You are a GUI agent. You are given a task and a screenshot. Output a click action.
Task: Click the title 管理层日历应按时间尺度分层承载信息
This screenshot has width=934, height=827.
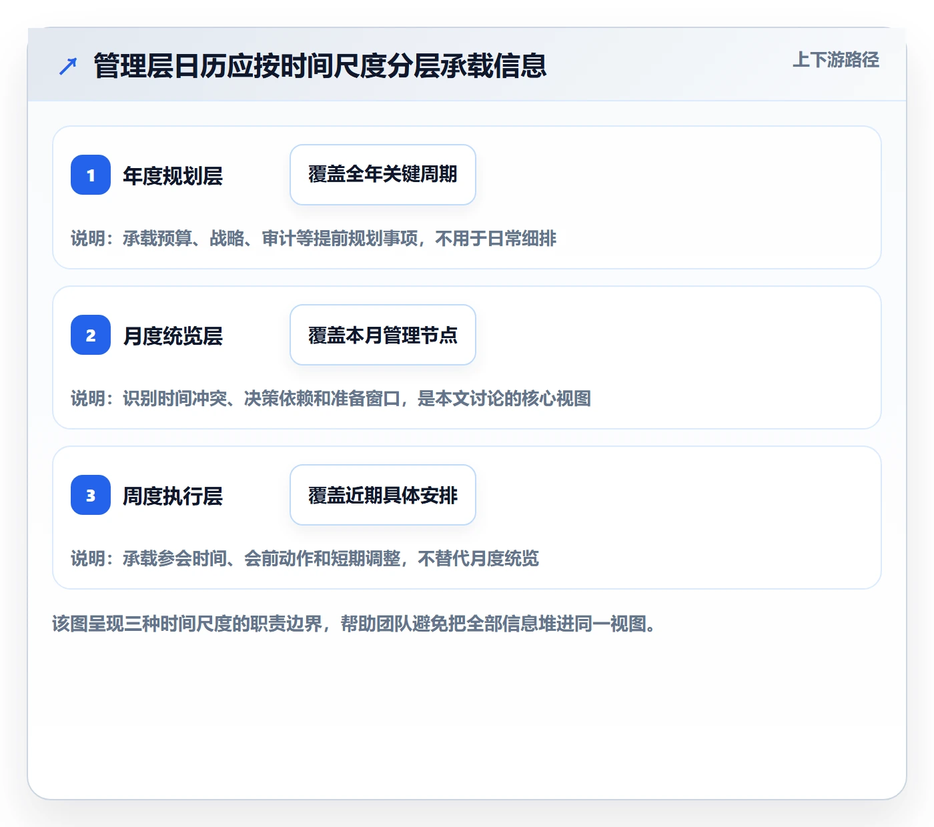[320, 66]
